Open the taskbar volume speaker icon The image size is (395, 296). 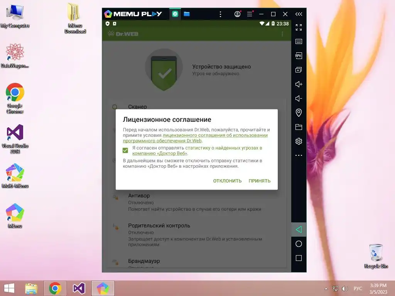[x=344, y=289]
